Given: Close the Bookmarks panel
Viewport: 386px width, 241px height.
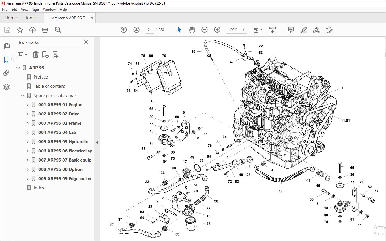Looking at the screenshot, I should coord(86,42).
